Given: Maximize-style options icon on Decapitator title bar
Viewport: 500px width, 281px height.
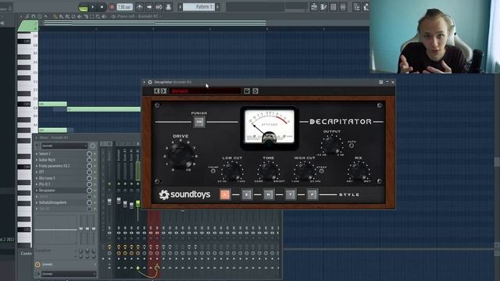Looking at the screenshot, I should click(380, 82).
